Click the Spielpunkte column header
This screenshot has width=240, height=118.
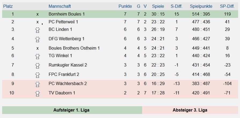(201, 6)
